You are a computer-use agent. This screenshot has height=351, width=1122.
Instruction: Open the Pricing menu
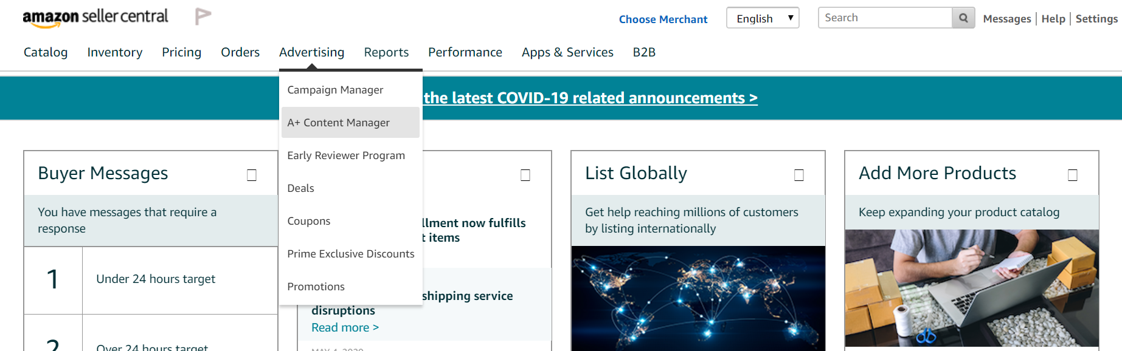click(181, 52)
